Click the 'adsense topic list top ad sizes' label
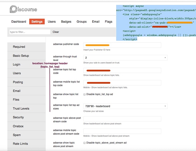 (x=66, y=107)
